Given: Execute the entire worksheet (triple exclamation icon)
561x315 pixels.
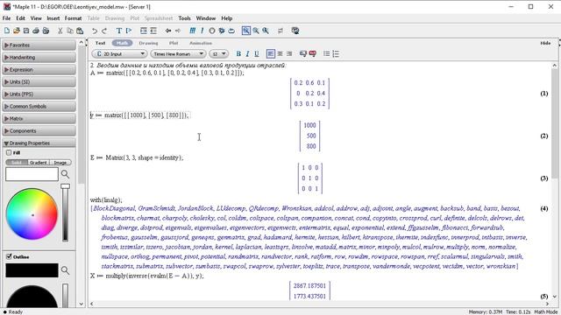Looking at the screenshot, I should 193,31.
